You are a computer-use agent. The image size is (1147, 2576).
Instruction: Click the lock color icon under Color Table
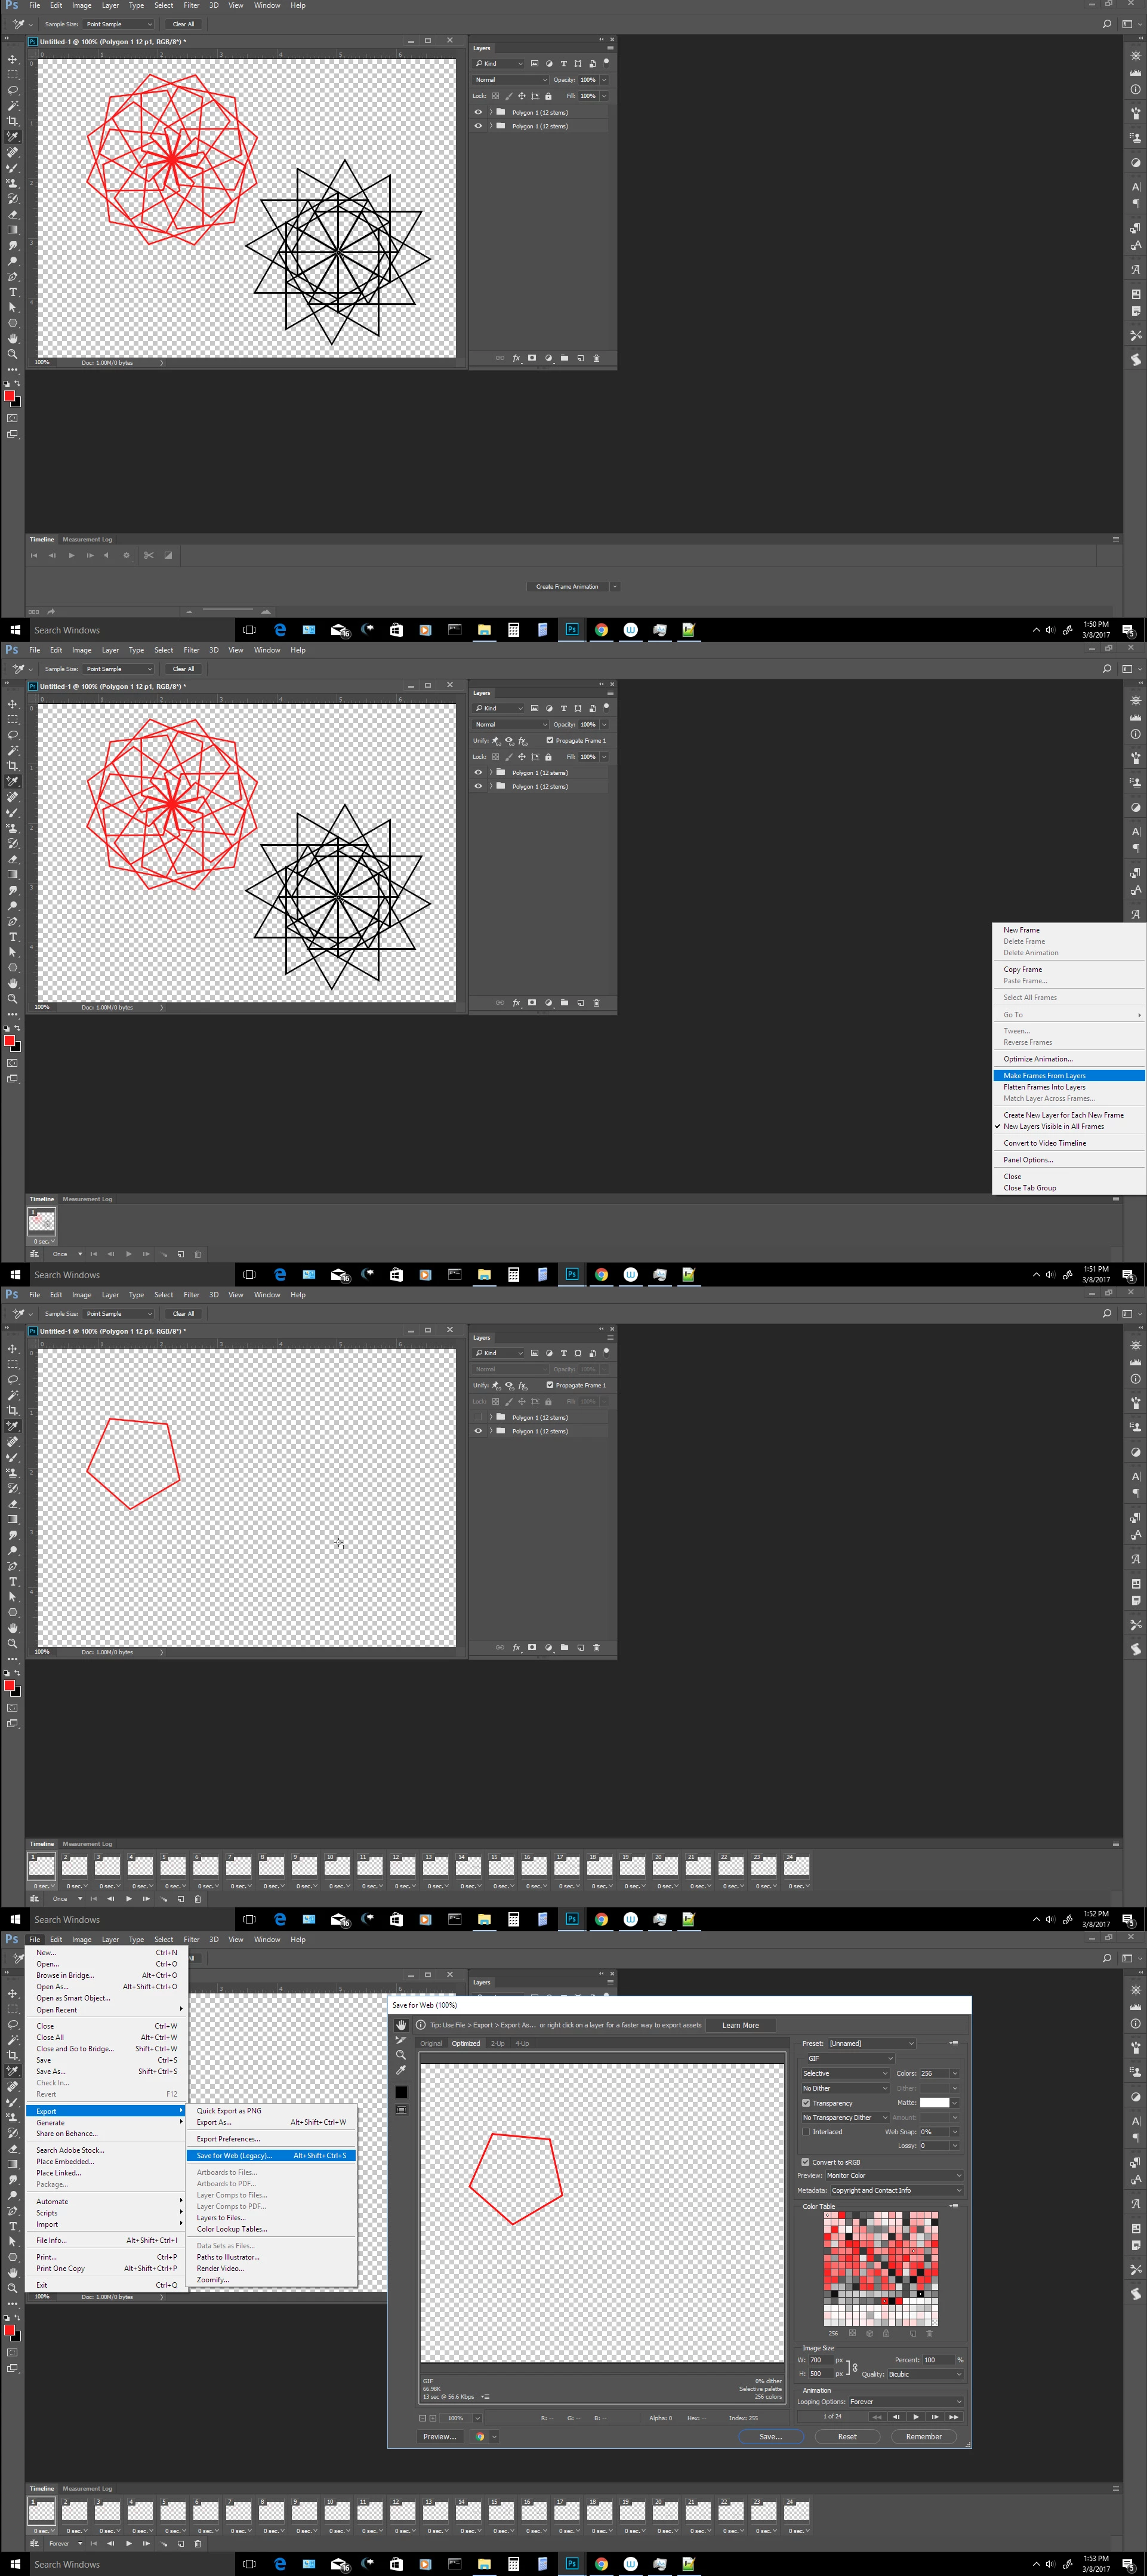coord(886,2333)
